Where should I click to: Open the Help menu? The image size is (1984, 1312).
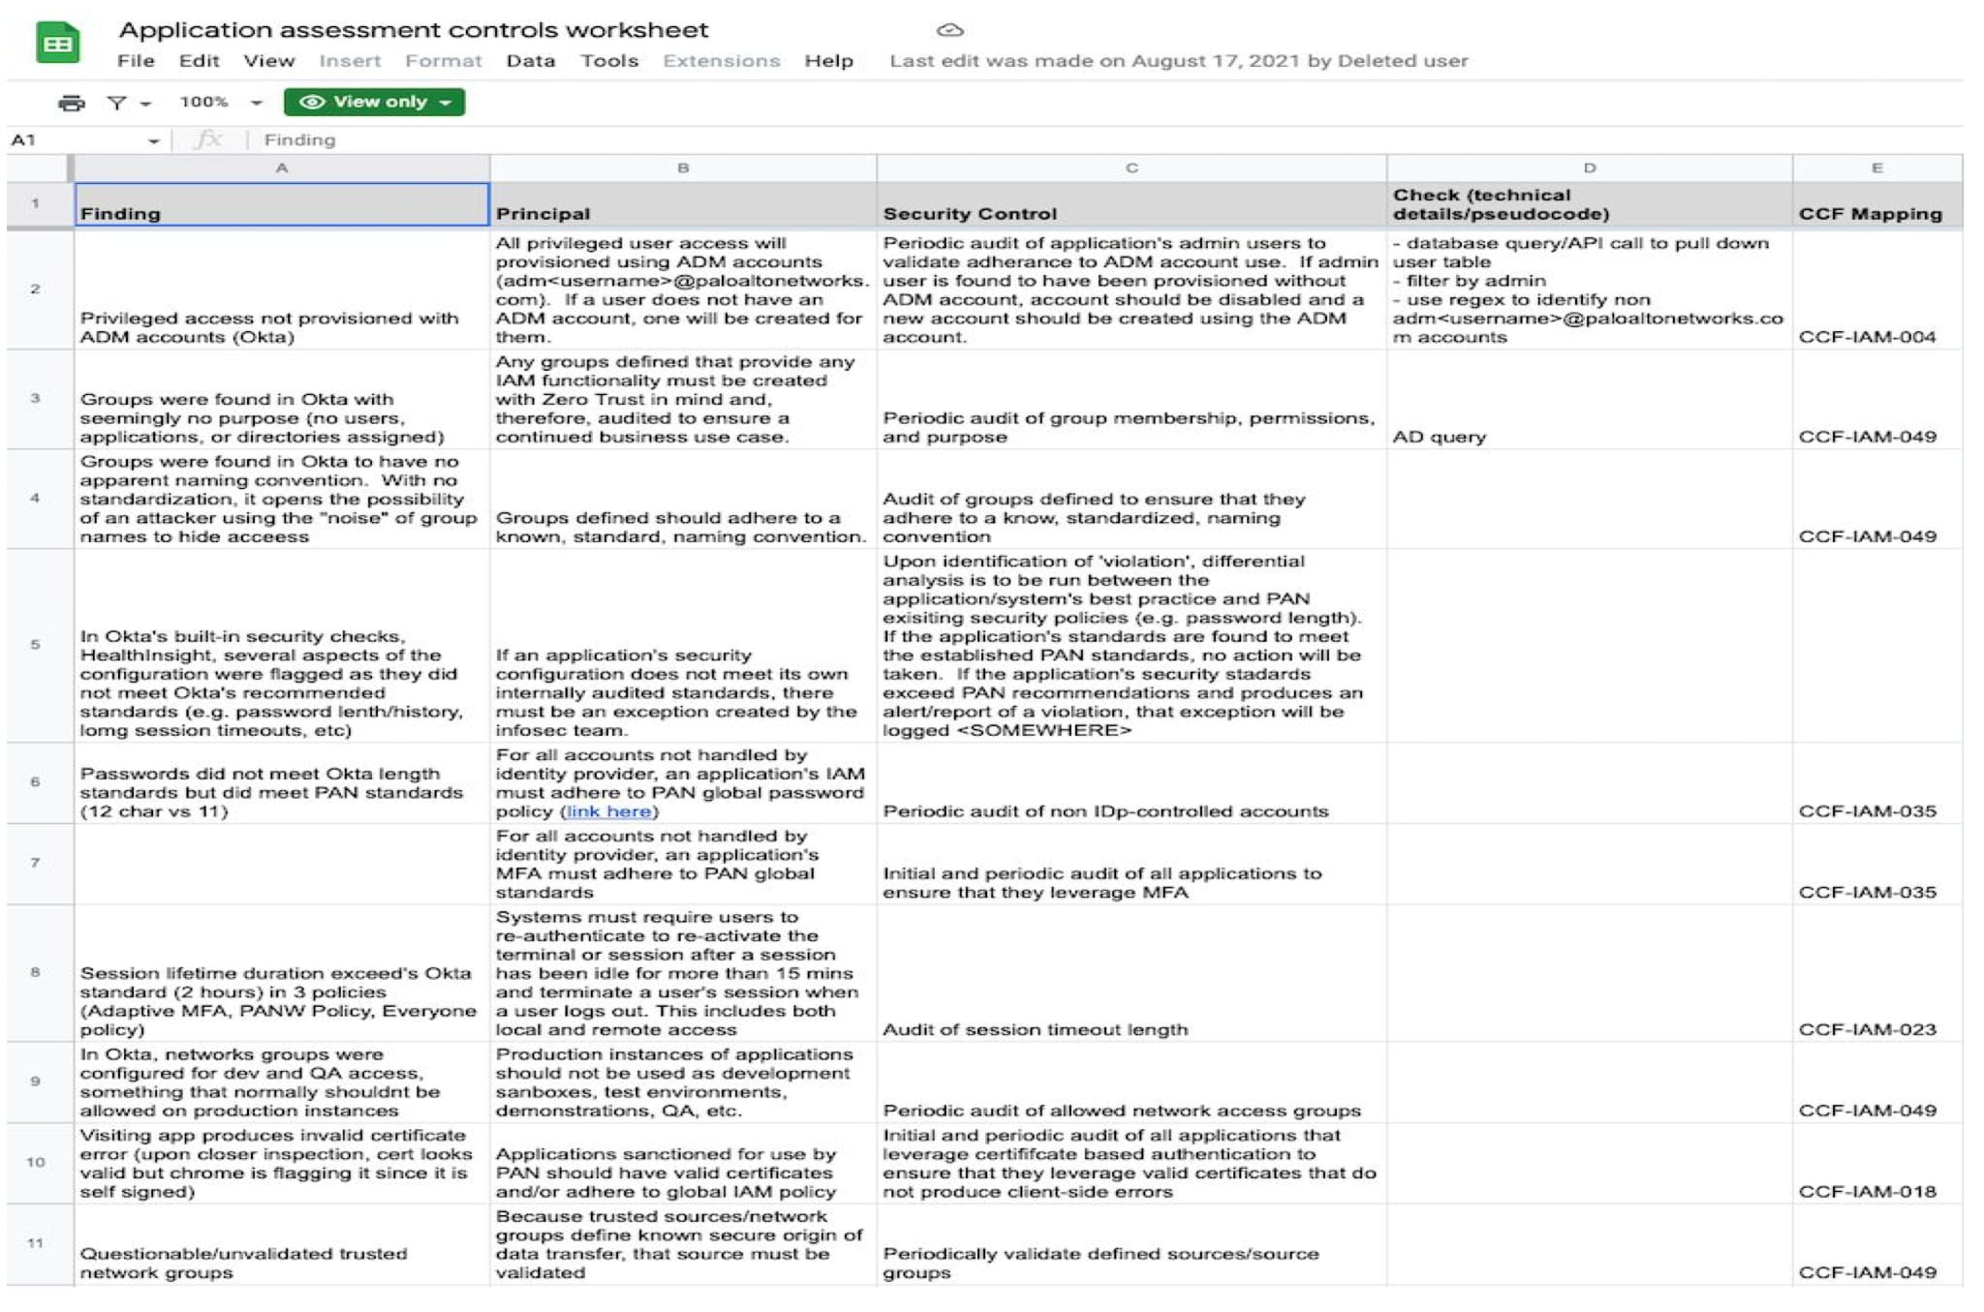pyautogui.click(x=828, y=61)
